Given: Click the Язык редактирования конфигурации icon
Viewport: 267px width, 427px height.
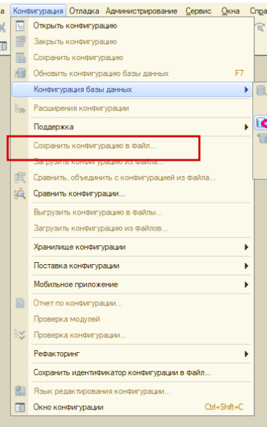Looking at the screenshot, I should pos(20,391).
